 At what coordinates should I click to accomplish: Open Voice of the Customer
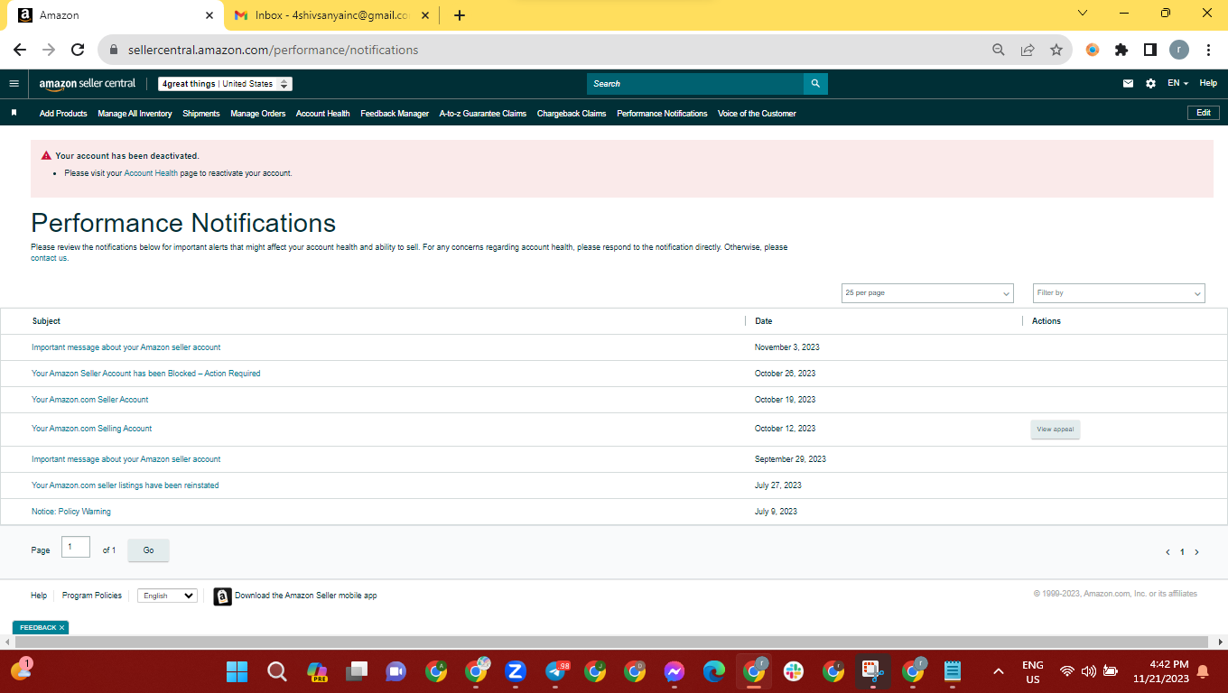[x=757, y=114]
